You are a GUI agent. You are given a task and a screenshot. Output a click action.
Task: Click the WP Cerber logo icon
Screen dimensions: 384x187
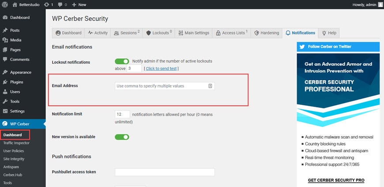[x=5, y=124]
